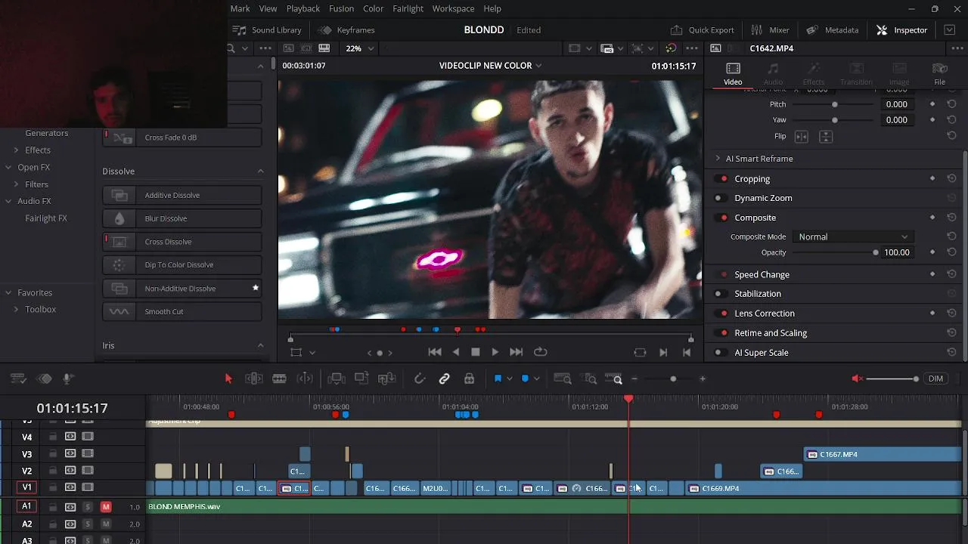
Task: Play the timeline forward
Action: pyautogui.click(x=495, y=352)
